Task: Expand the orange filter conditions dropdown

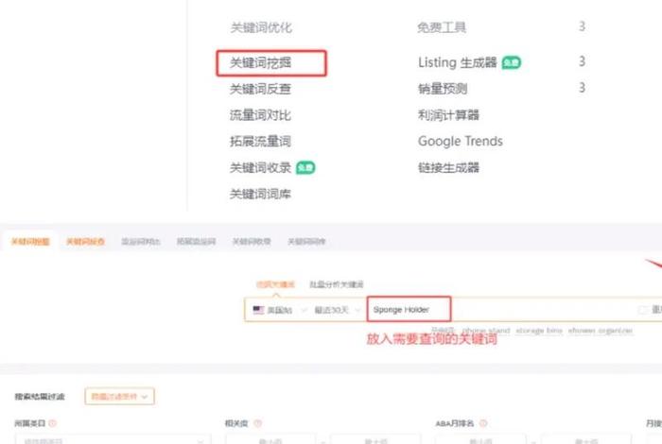Action: 119,397
